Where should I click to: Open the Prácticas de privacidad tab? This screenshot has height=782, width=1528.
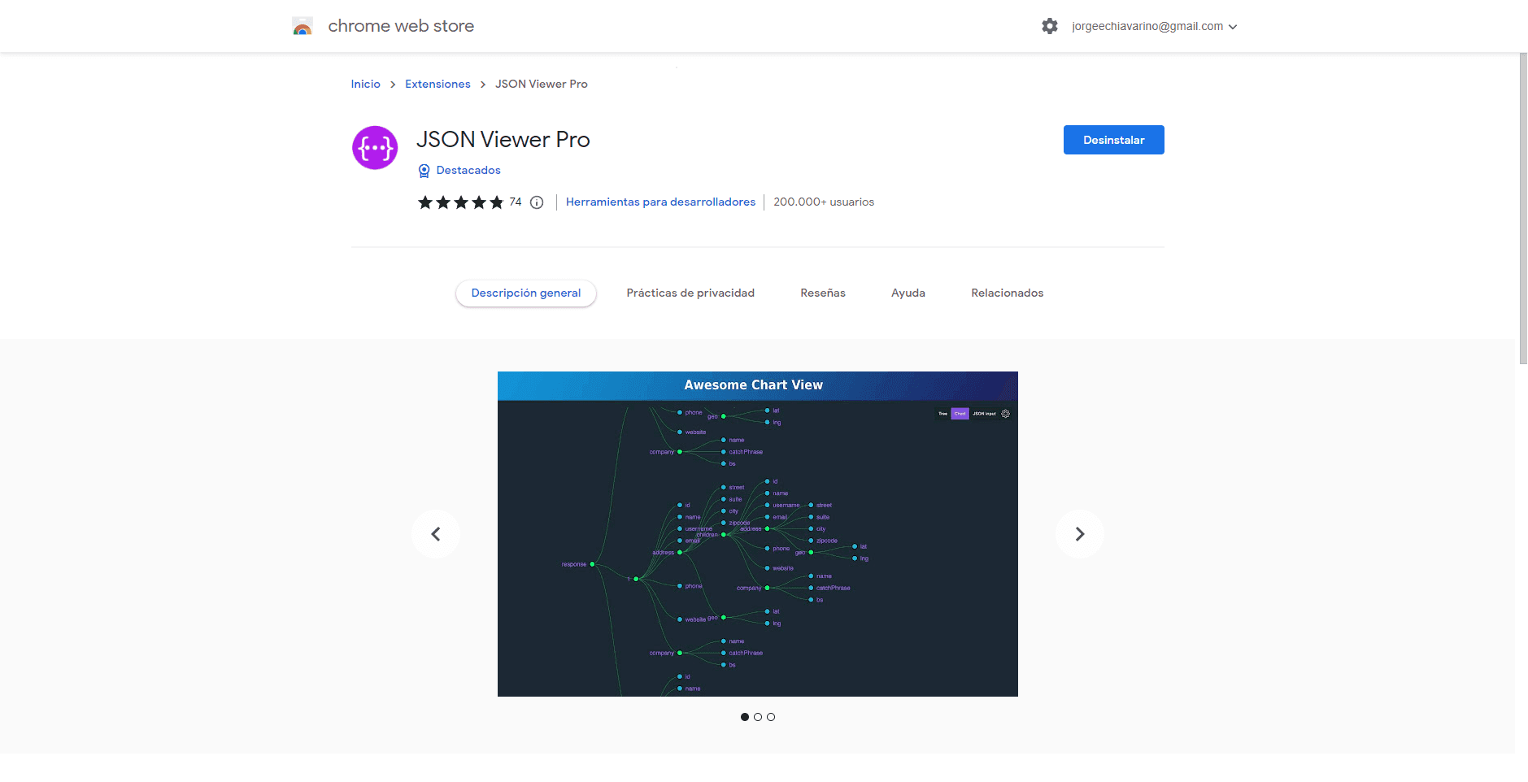pos(690,293)
